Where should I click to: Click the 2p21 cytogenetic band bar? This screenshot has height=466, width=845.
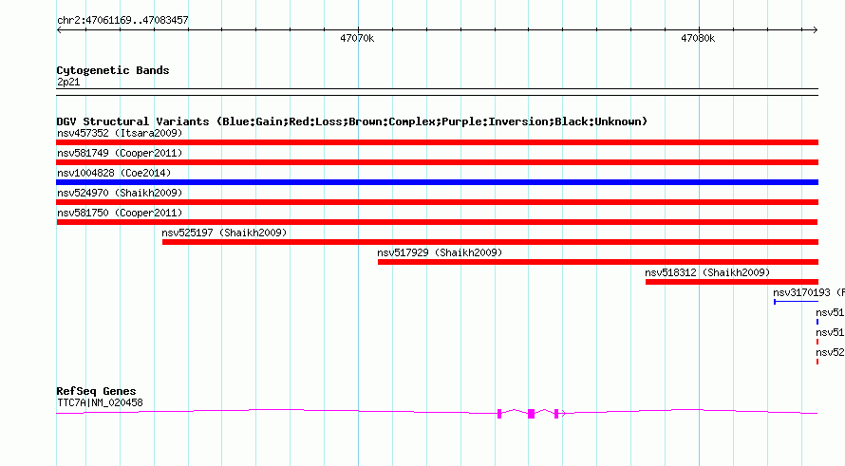[437, 92]
